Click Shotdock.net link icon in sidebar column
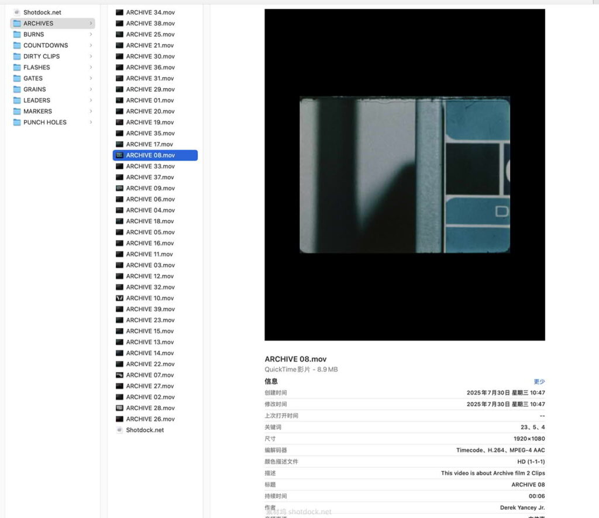The image size is (599, 518). point(17,12)
